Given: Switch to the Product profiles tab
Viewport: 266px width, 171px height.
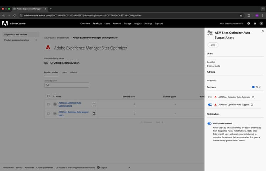Looking at the screenshot, I should click(51, 72).
